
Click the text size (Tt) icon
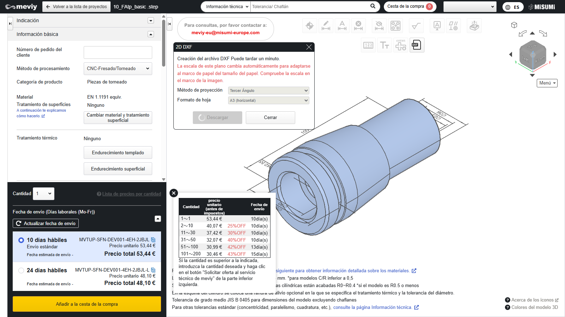[x=385, y=45]
